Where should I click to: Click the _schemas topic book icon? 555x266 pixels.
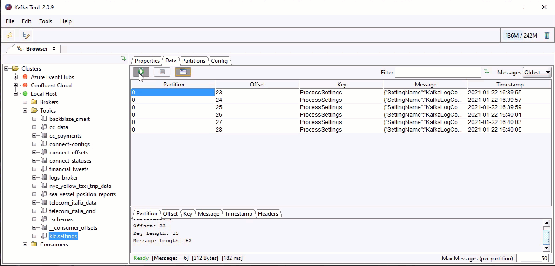tap(44, 219)
